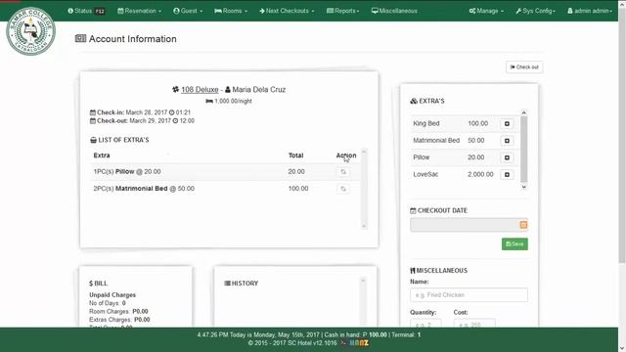Click the Pillow row action icon

pos(343,172)
